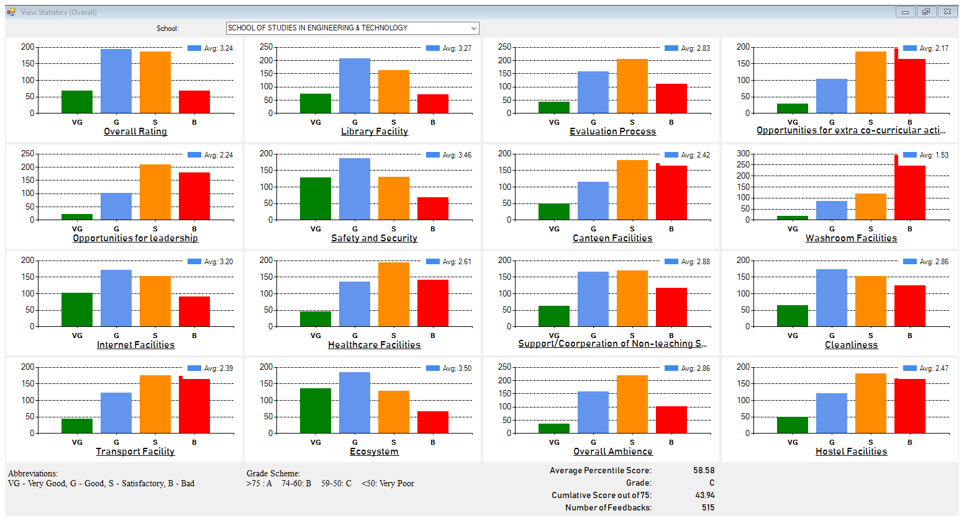
Task: Select the Transport Facility chart title
Action: point(135,452)
